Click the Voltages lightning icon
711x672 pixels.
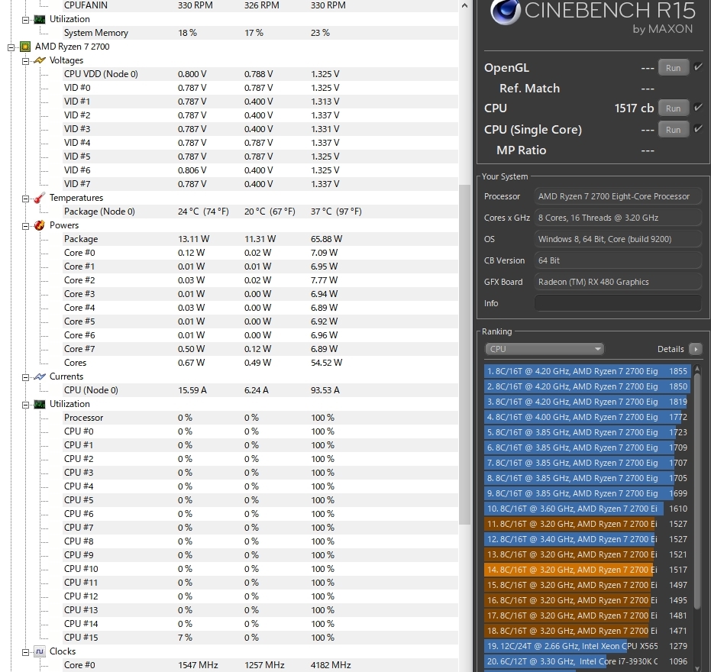[x=40, y=60]
